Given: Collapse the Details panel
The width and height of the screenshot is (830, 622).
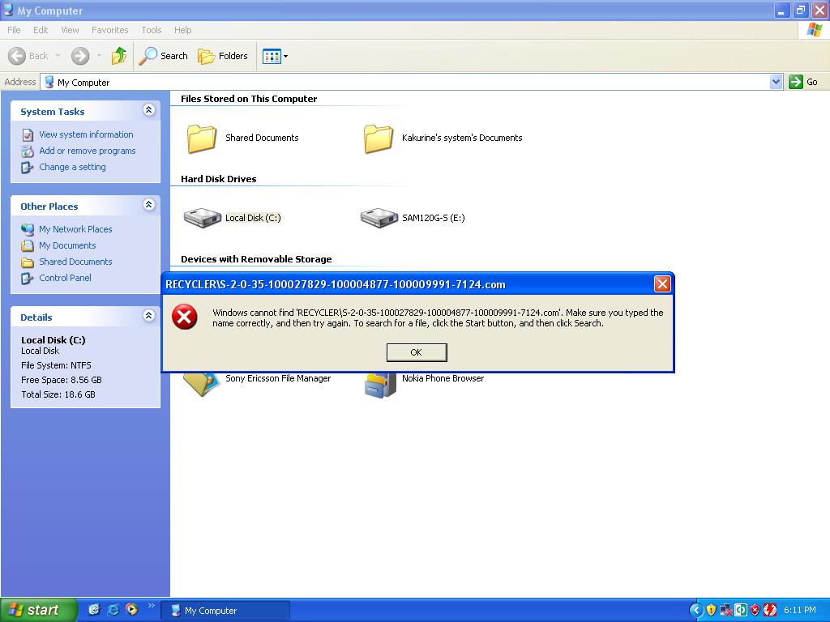Looking at the screenshot, I should 149,316.
